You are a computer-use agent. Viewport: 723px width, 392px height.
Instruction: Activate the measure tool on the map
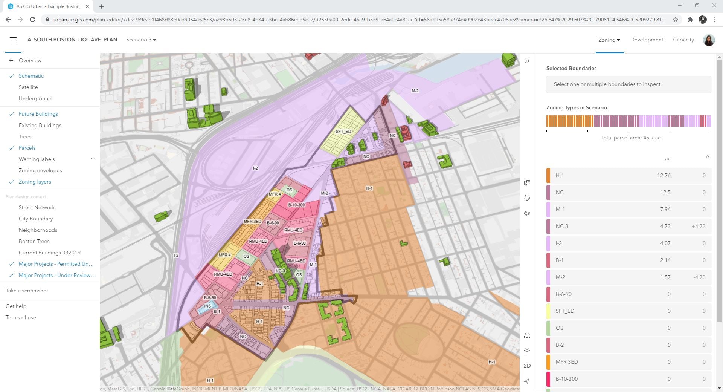(527, 335)
